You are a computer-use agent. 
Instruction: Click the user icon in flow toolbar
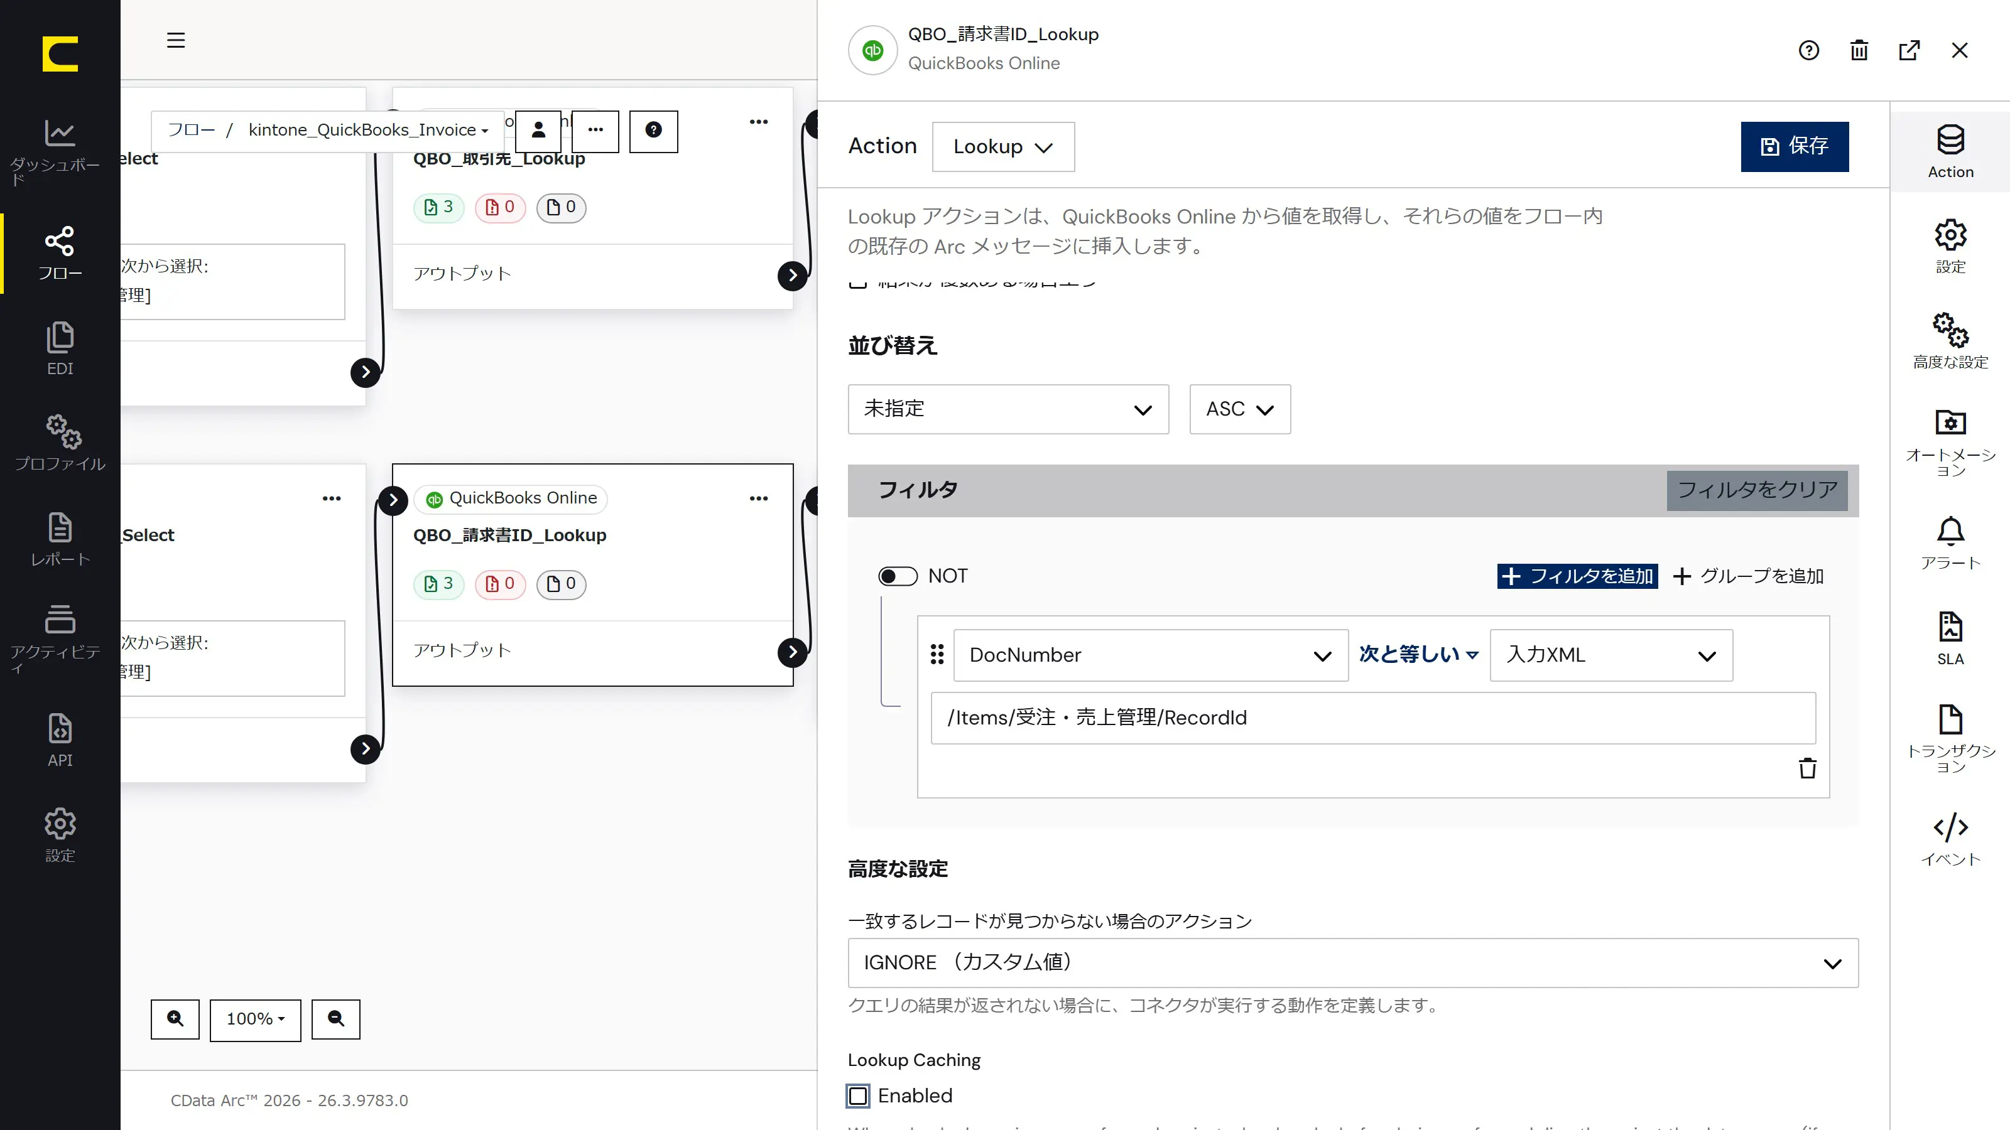(x=538, y=130)
